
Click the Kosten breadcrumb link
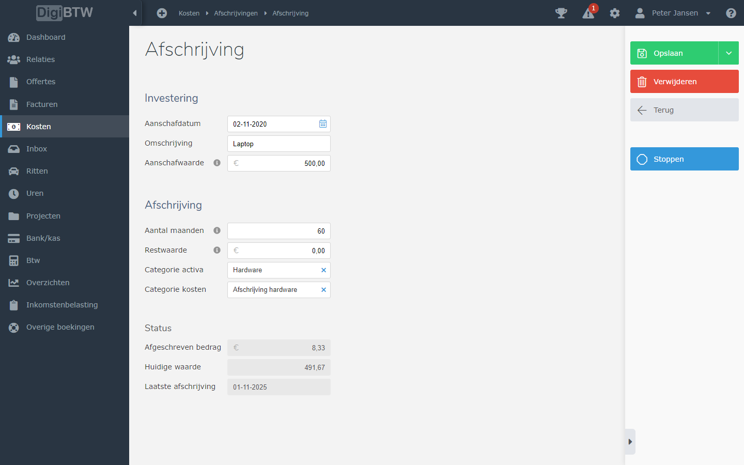pos(189,13)
